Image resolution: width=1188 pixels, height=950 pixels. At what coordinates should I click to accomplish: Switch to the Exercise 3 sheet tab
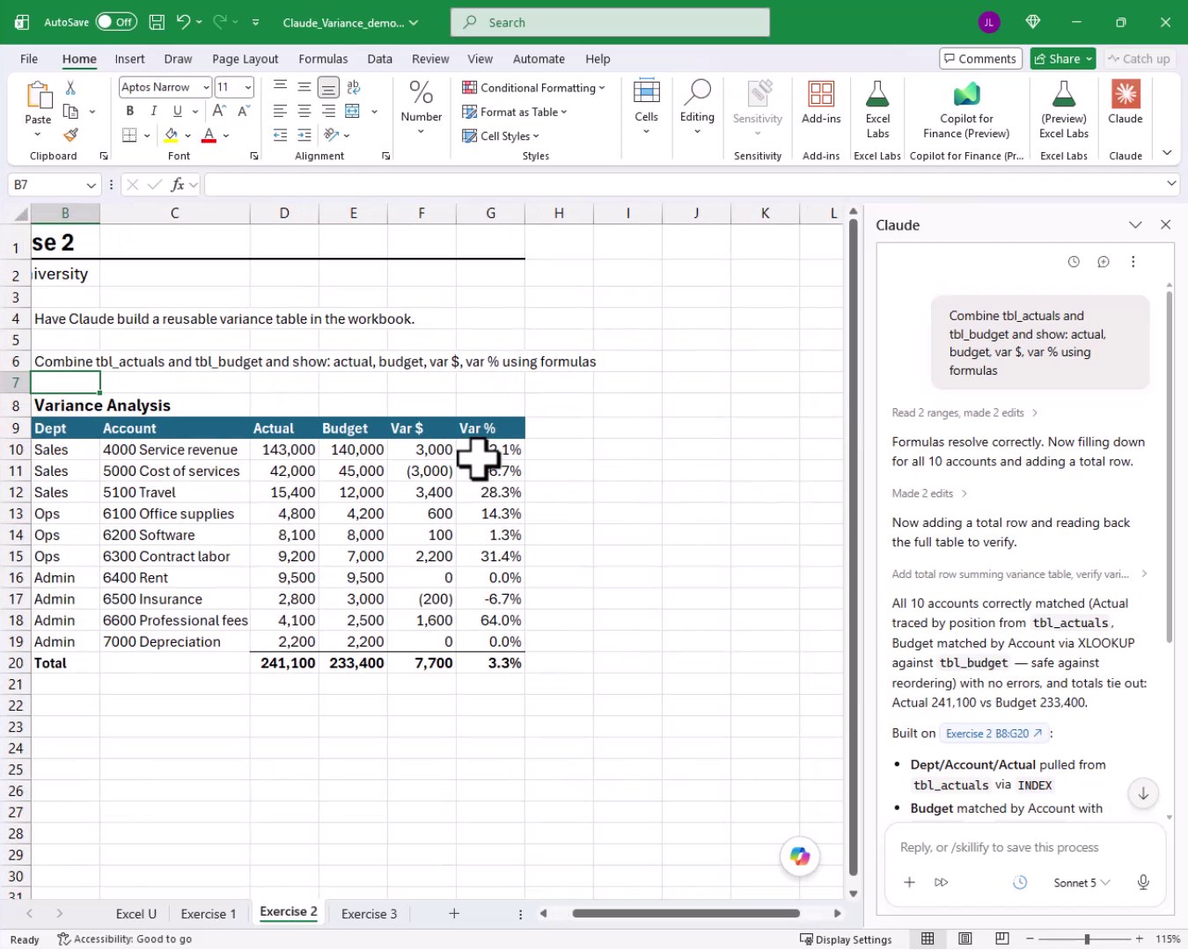pos(369,914)
